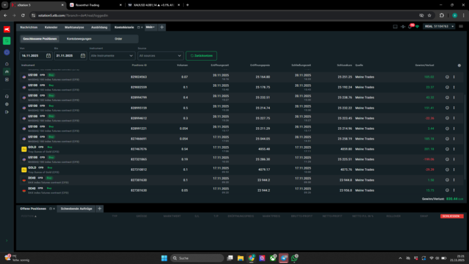Switch to the Ausbildung tab

[99, 27]
